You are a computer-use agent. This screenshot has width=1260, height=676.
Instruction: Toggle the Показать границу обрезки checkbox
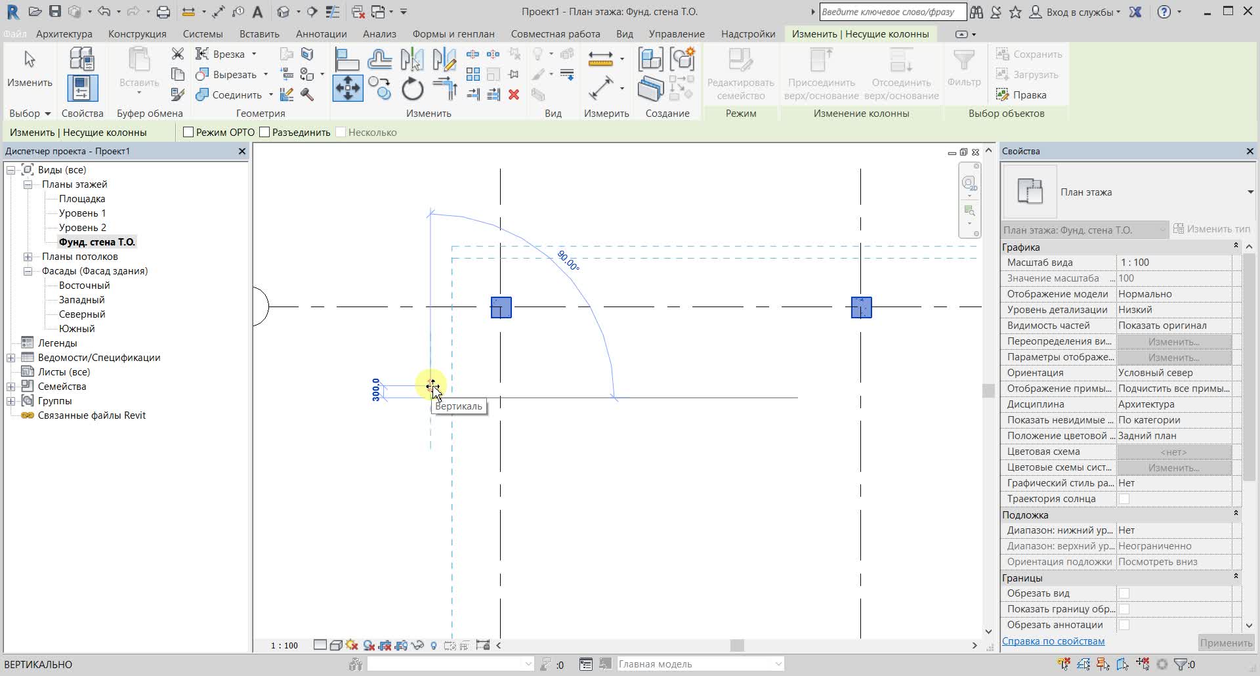(1124, 609)
